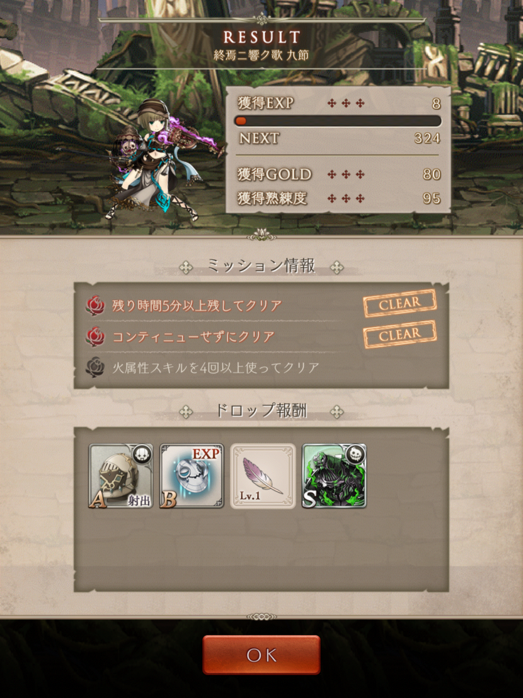Select the B-rank EXP shield drop item
Screen dimensions: 523x698
pyautogui.click(x=192, y=476)
